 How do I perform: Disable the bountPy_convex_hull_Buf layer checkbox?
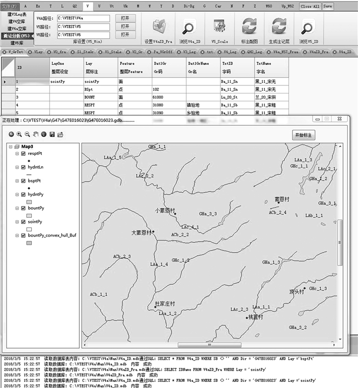point(23,236)
